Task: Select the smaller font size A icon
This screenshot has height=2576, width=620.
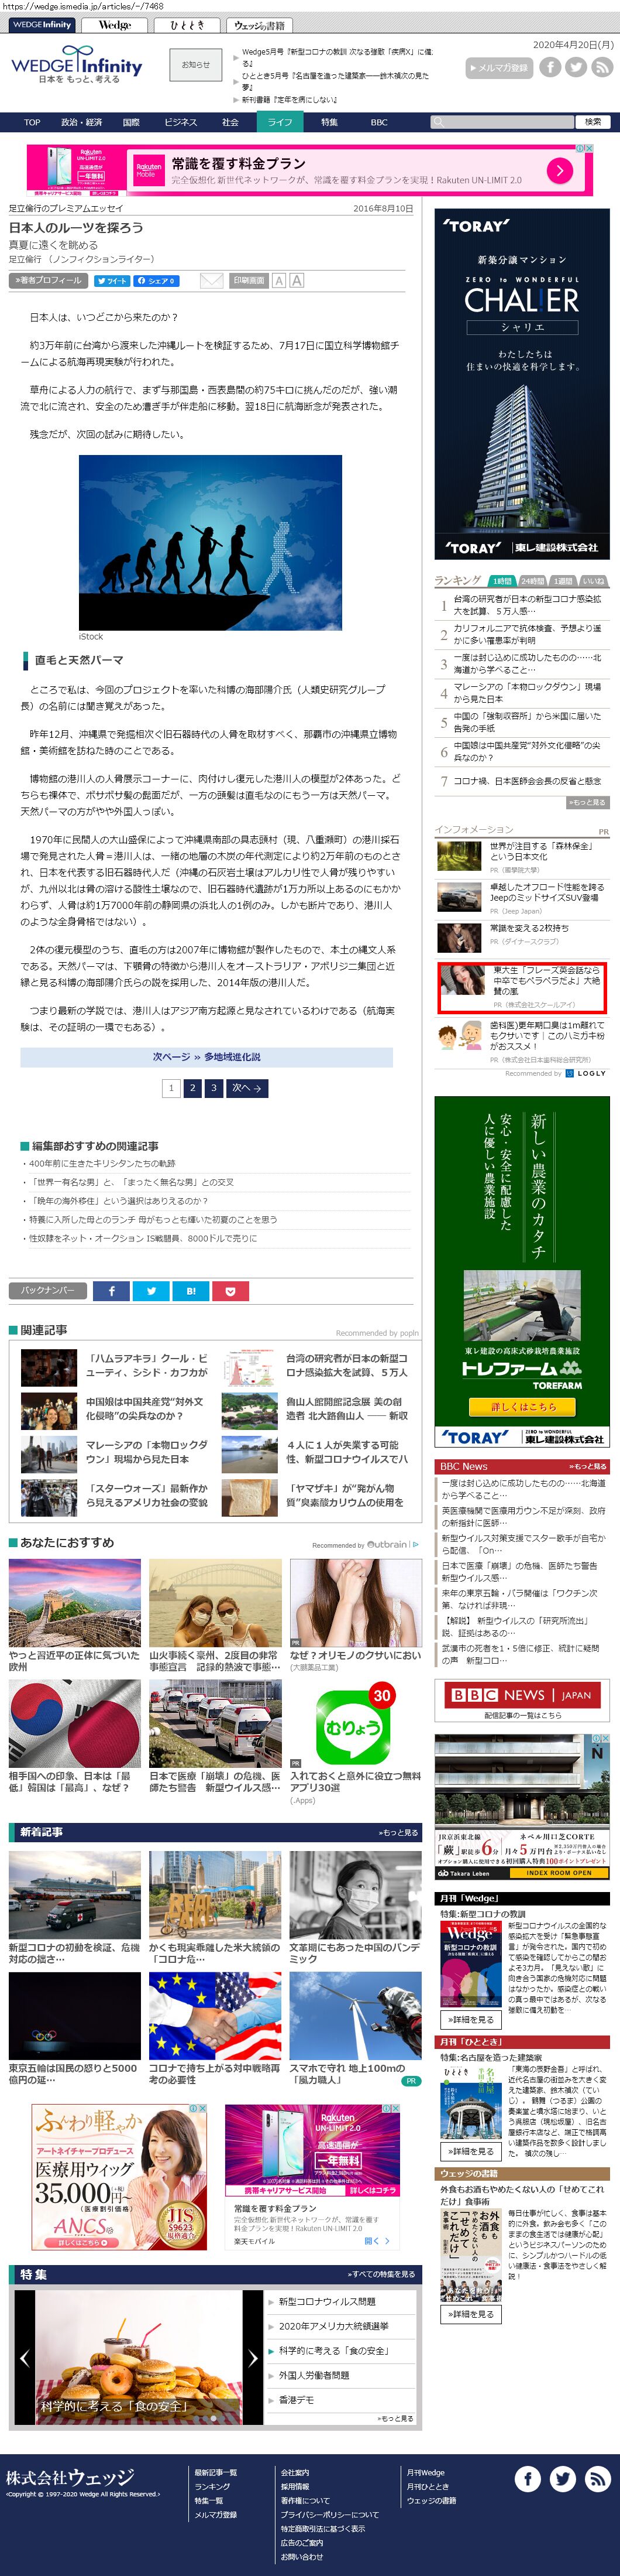Action: pyautogui.click(x=280, y=281)
